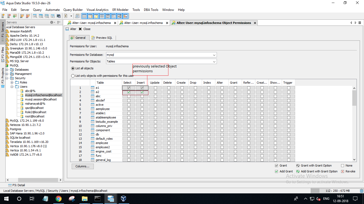Toggle the bar chart view toolbar icon
364x204 pixels.
[x=125, y=16]
